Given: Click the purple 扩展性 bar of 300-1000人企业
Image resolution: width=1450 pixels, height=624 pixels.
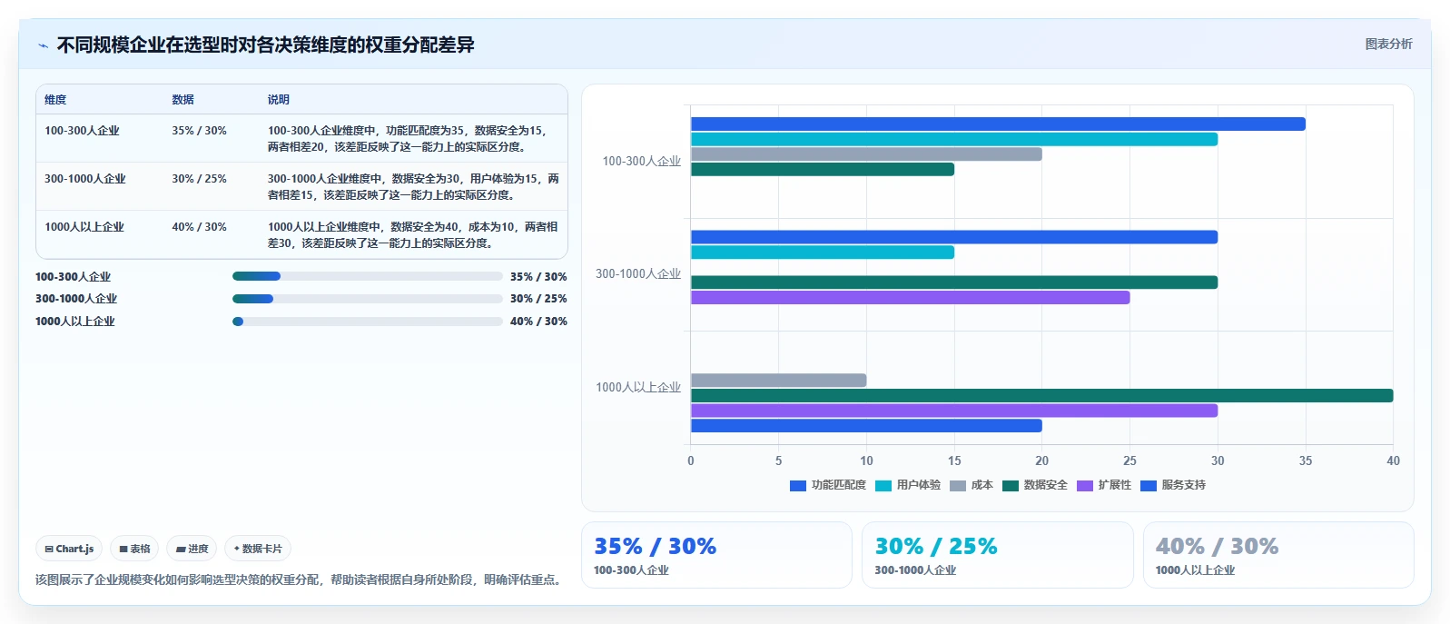Looking at the screenshot, I should (x=910, y=297).
